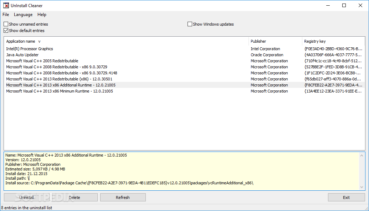The height and width of the screenshot is (211, 369).
Task: Sort by Publisher column header
Action: click(275, 41)
